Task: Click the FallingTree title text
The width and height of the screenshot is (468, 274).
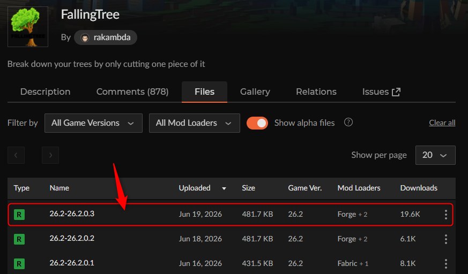Action: tap(90, 14)
